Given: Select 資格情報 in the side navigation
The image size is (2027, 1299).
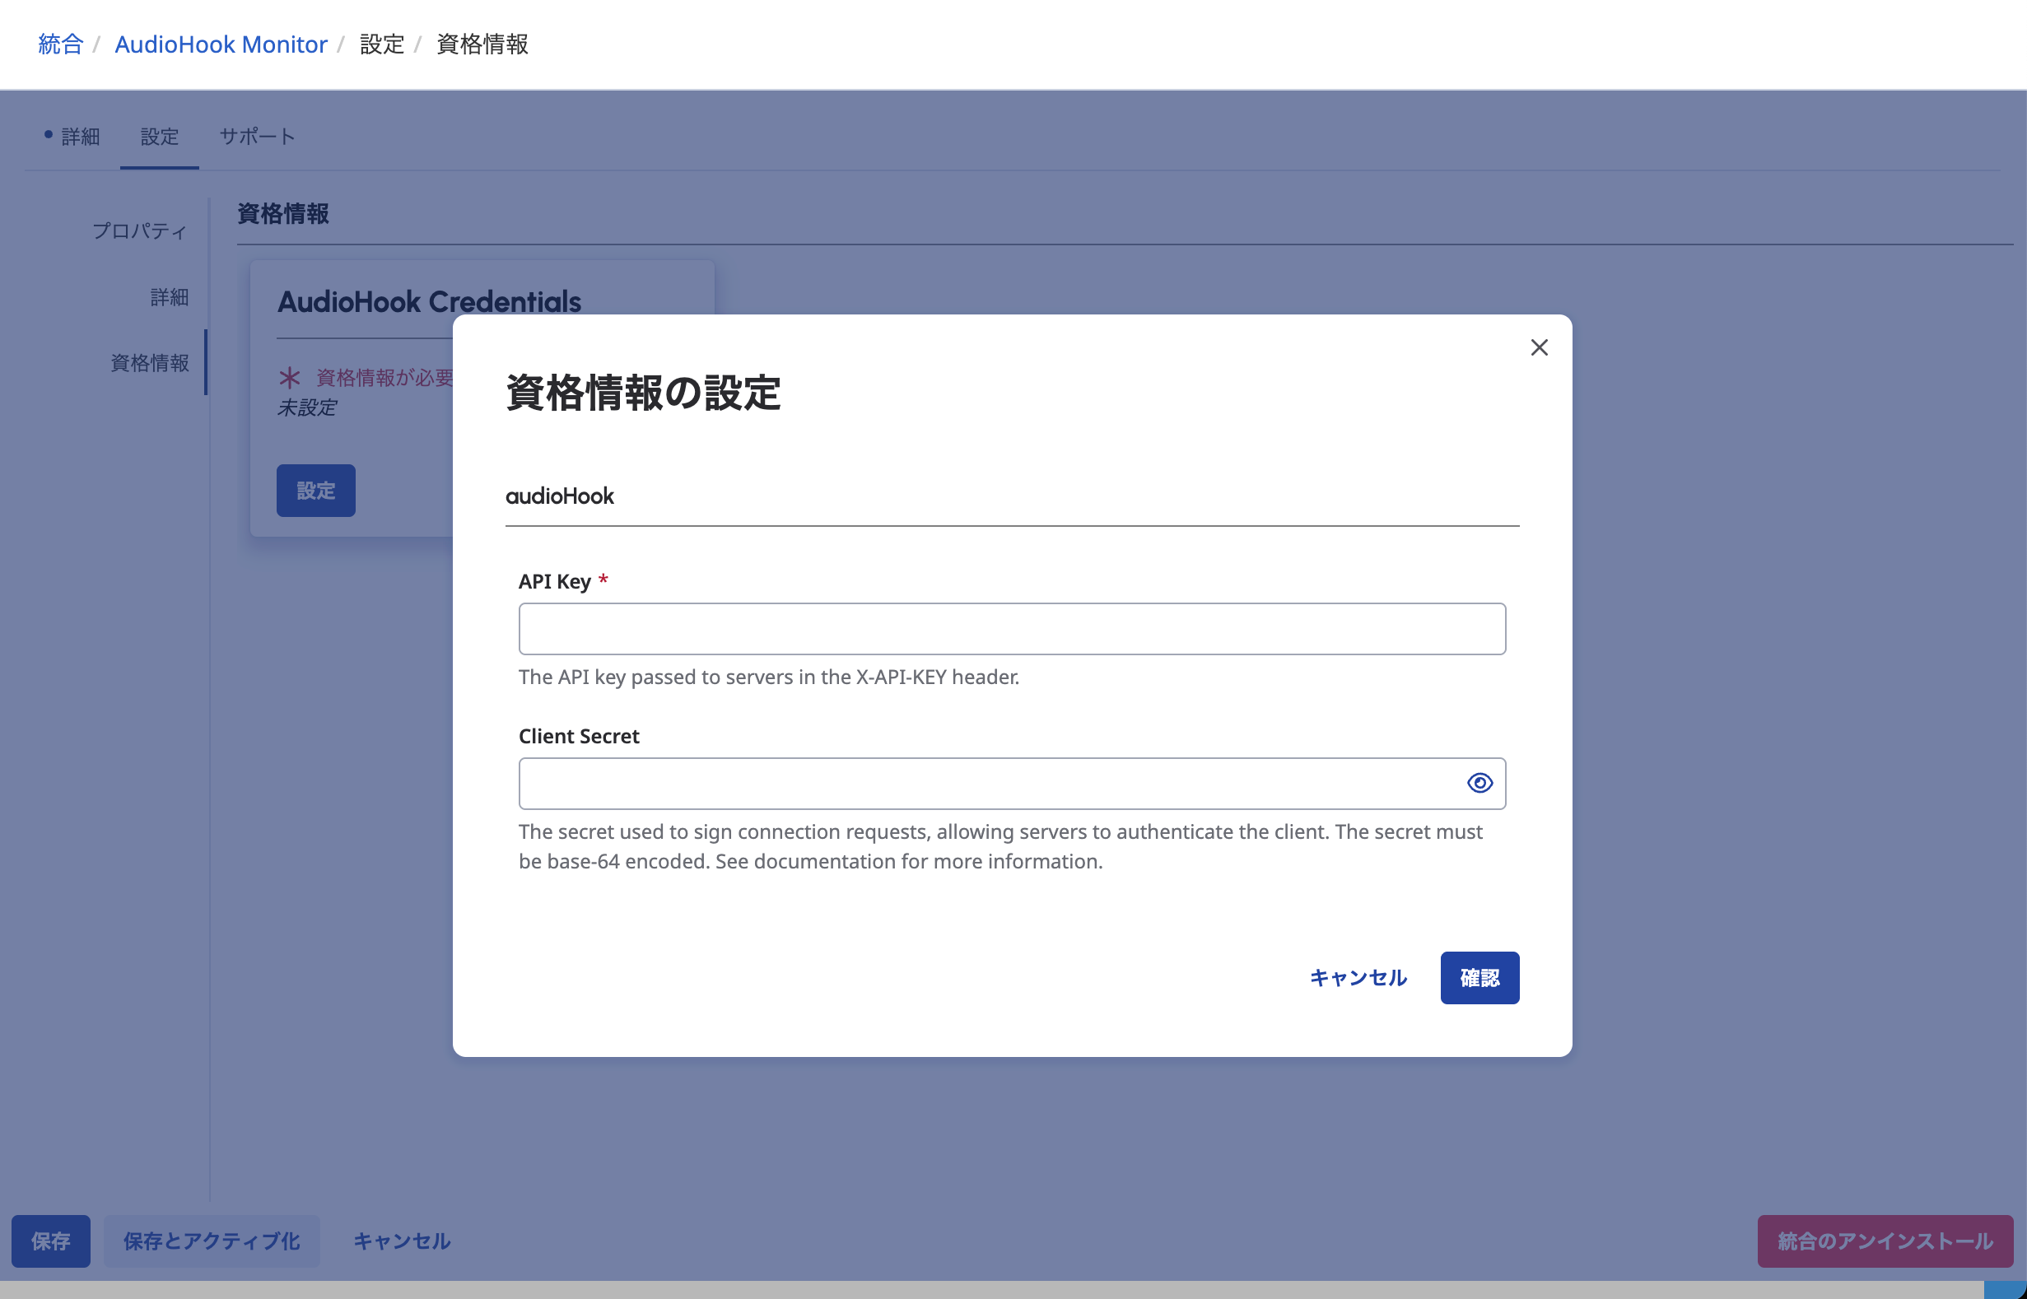Looking at the screenshot, I should tap(150, 363).
